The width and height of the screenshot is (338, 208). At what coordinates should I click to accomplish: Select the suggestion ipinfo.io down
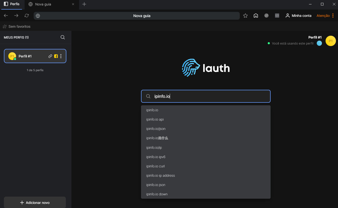coord(206,194)
